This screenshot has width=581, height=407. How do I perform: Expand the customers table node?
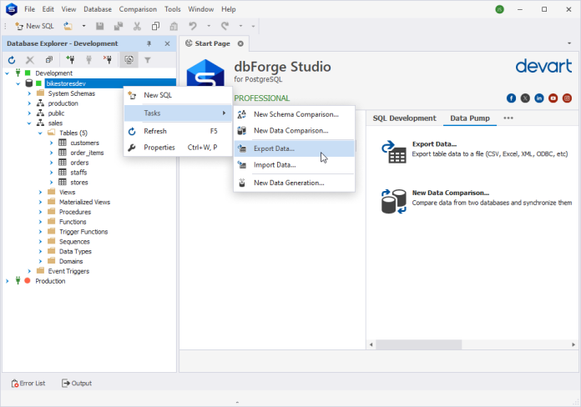coord(52,143)
